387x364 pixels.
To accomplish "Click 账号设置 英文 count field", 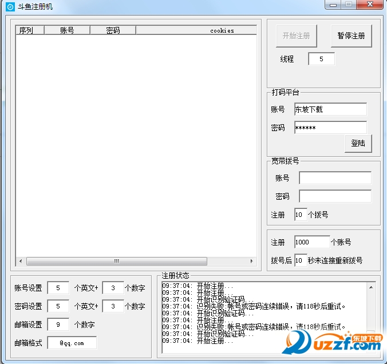I will click(58, 288).
